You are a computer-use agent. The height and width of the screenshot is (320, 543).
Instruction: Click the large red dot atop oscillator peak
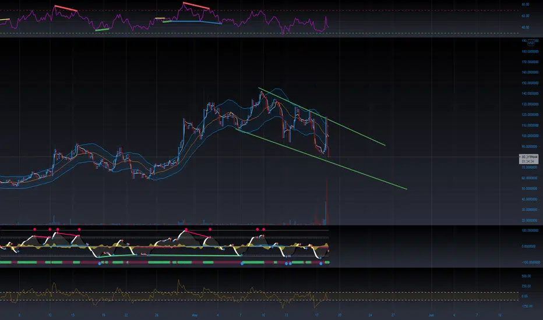186,230
